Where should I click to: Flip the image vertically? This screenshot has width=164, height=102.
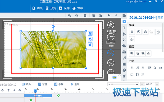(132, 39)
